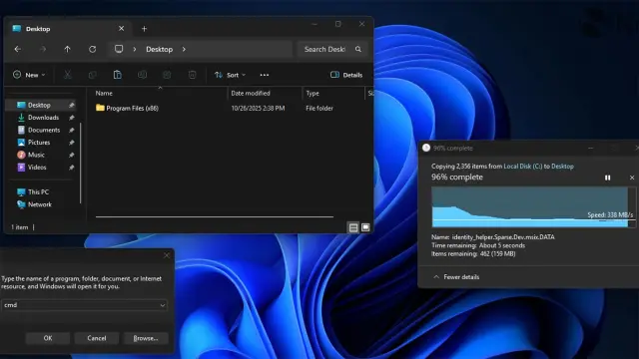Click Browse... in the Run dialog
The height and width of the screenshot is (359, 639).
[x=146, y=338]
